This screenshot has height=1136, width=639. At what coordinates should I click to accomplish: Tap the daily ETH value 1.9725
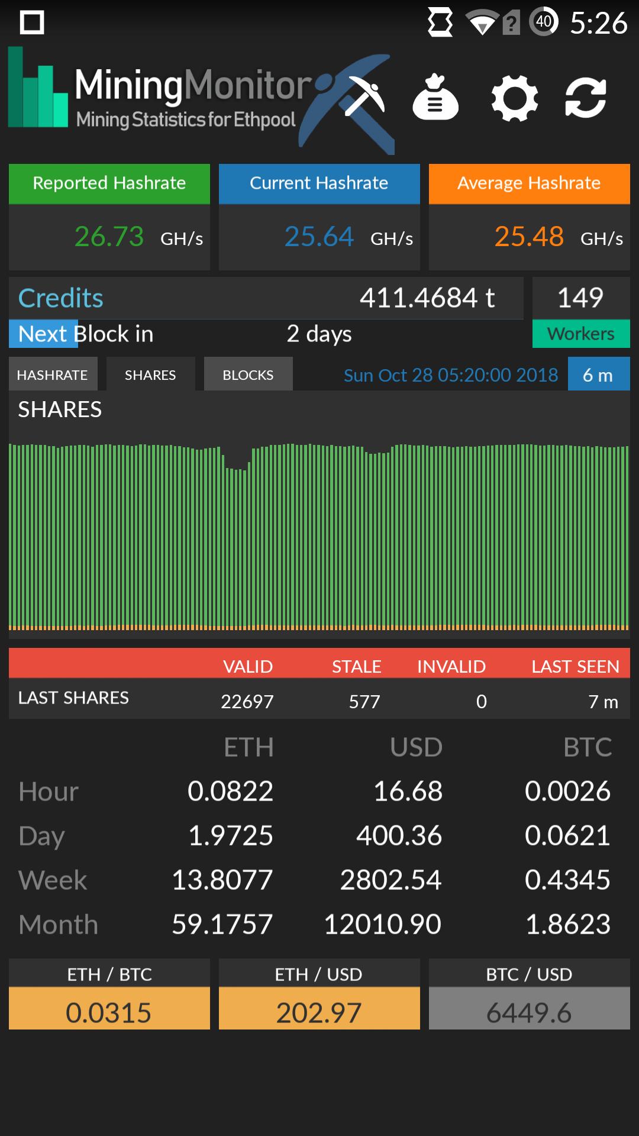[x=231, y=835]
